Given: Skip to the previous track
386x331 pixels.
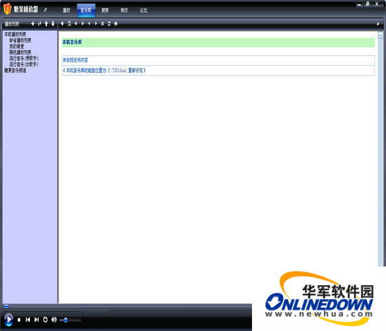Looking at the screenshot, I should pyautogui.click(x=28, y=319).
